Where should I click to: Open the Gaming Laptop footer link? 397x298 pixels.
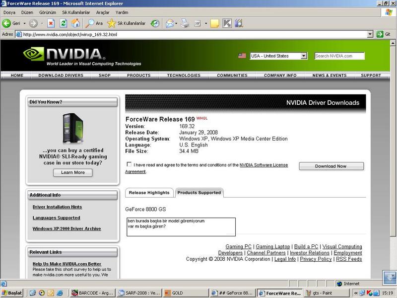(272, 246)
